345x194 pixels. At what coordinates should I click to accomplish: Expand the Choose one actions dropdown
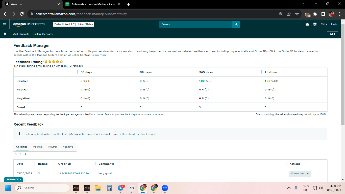pyautogui.click(x=300, y=174)
